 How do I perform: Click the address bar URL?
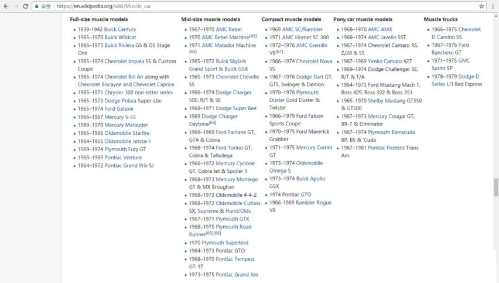pos(104,6)
